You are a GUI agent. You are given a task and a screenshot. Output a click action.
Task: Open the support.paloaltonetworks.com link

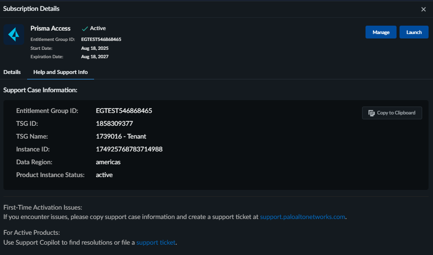(x=302, y=217)
